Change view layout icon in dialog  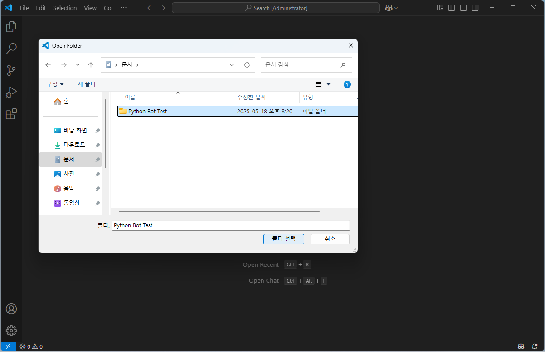pyautogui.click(x=319, y=84)
